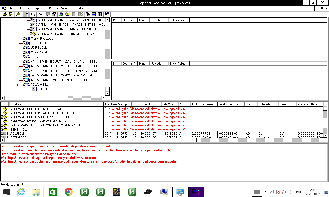The height and width of the screenshot is (197, 329).
Task: Open module Properties toolbar icon
Action: (x=53, y=14)
